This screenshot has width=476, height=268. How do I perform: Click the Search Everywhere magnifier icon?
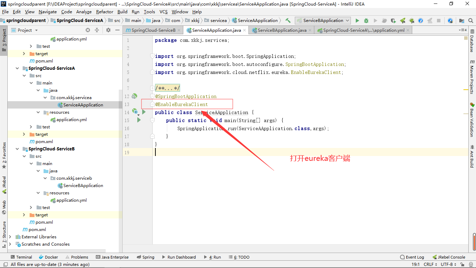tap(471, 21)
